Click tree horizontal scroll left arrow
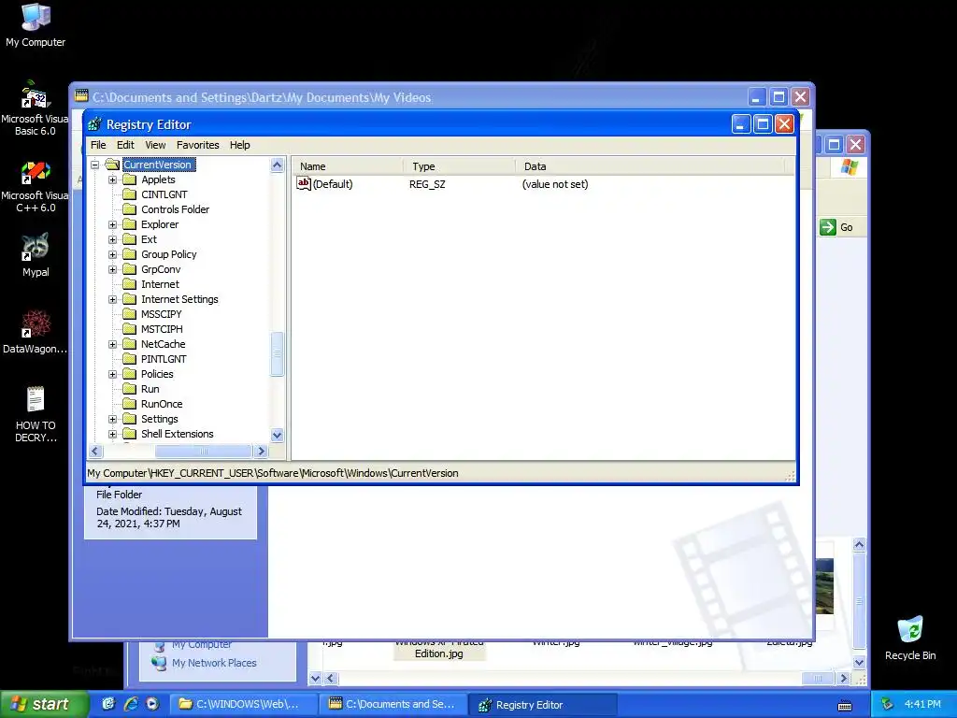This screenshot has height=718, width=957. pyautogui.click(x=95, y=452)
